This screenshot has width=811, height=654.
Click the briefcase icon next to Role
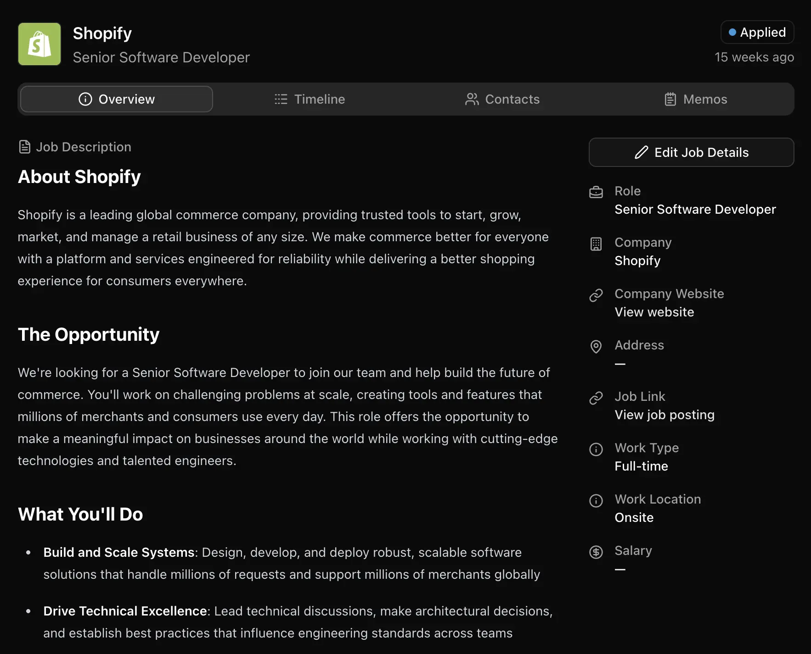[596, 192]
